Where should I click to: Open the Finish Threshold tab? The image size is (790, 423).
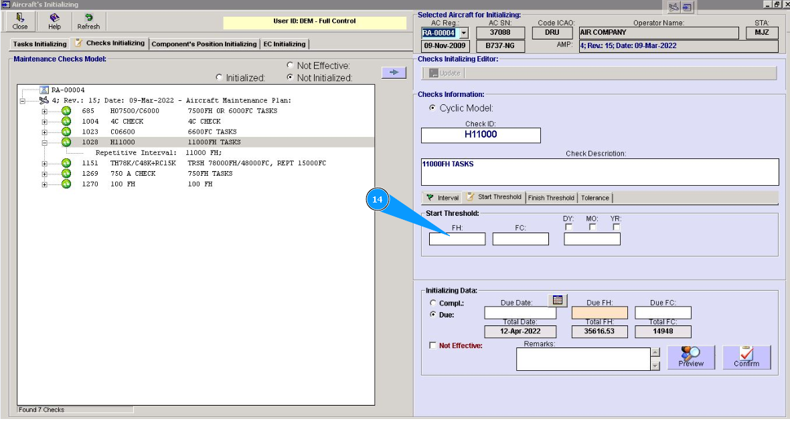tap(550, 198)
